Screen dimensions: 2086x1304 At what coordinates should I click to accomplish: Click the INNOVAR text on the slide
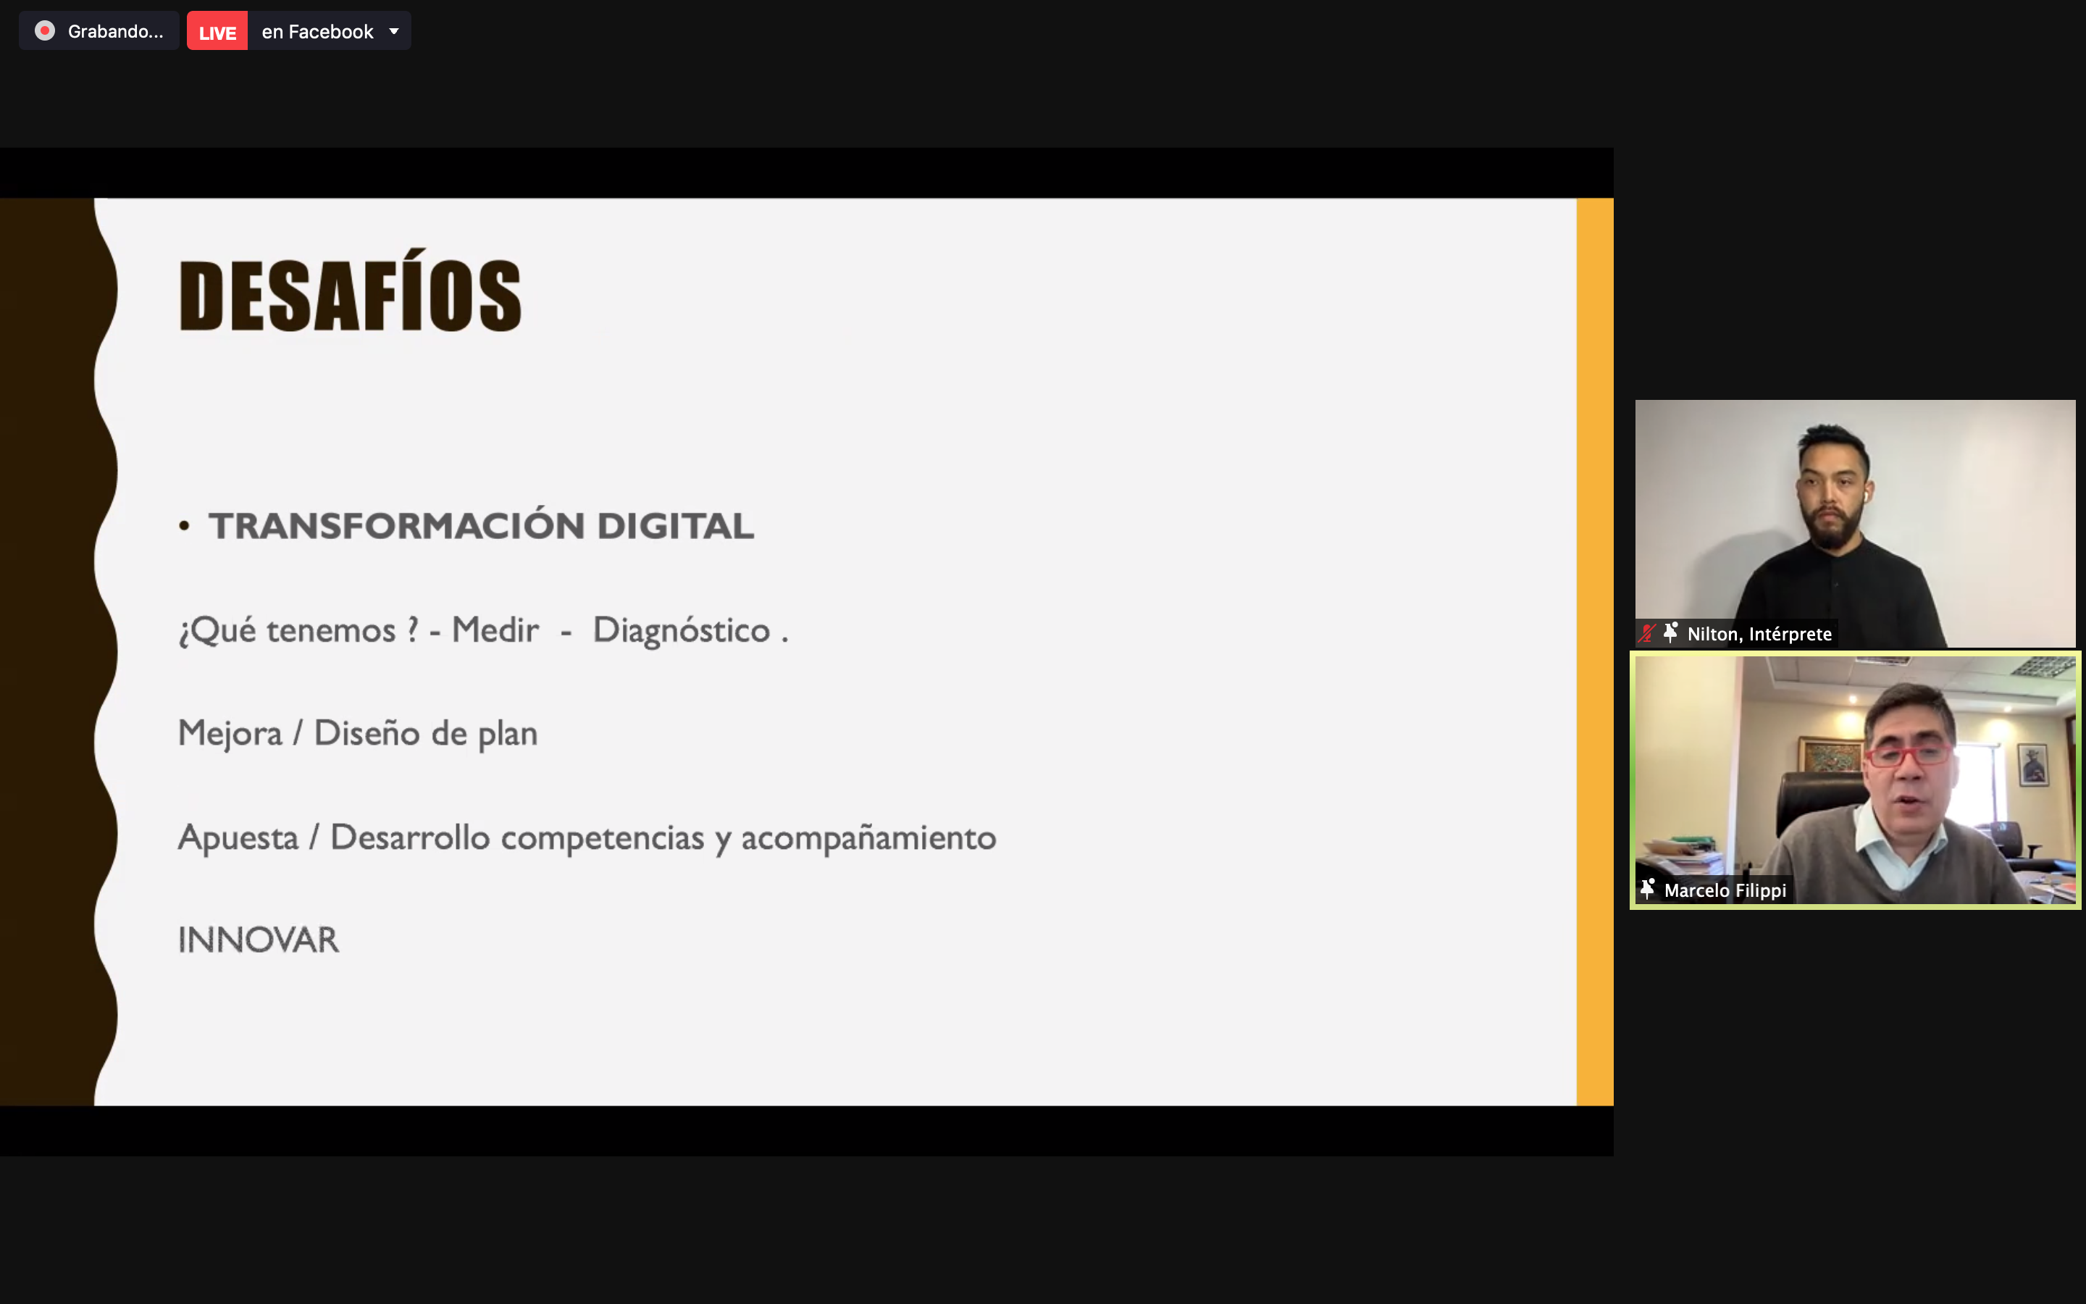(259, 940)
